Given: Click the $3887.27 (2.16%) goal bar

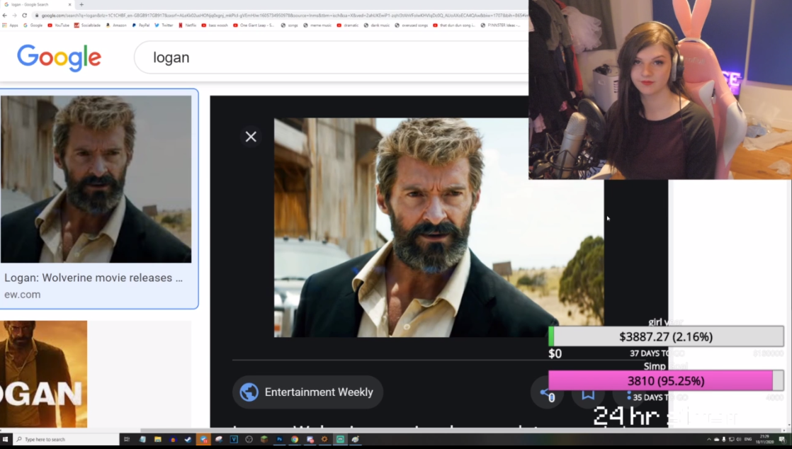Looking at the screenshot, I should click(x=666, y=337).
